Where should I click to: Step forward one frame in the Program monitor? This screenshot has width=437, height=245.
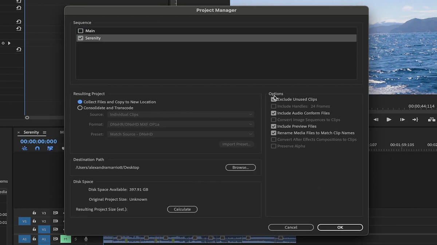(x=402, y=119)
